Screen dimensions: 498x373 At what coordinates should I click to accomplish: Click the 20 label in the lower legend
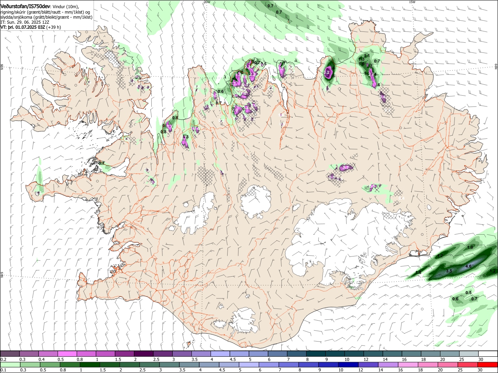pyautogui.click(x=440, y=370)
